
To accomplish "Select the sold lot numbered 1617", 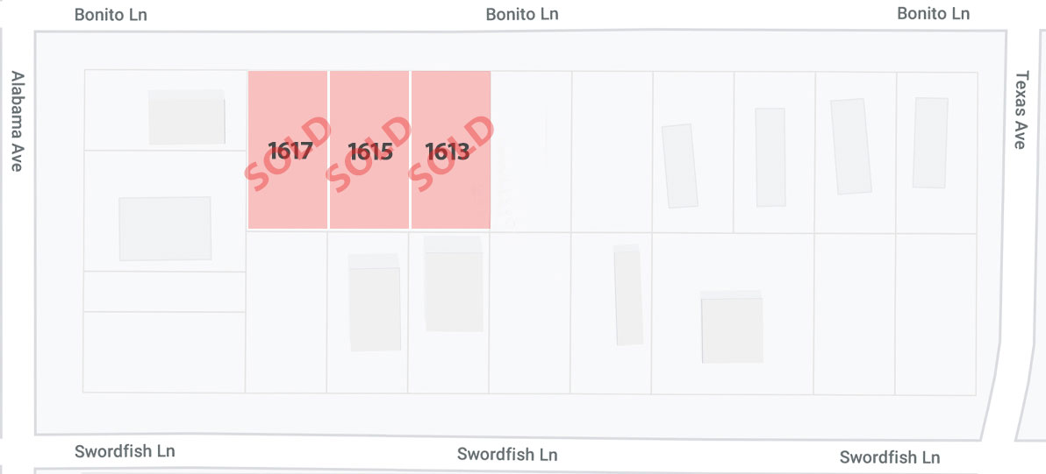I will (x=288, y=150).
